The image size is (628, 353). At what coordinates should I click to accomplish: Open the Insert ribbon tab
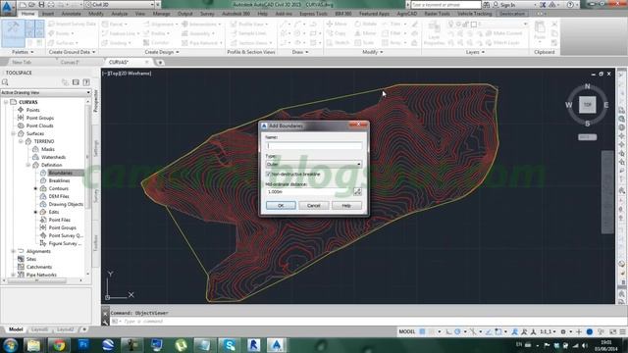tap(48, 14)
